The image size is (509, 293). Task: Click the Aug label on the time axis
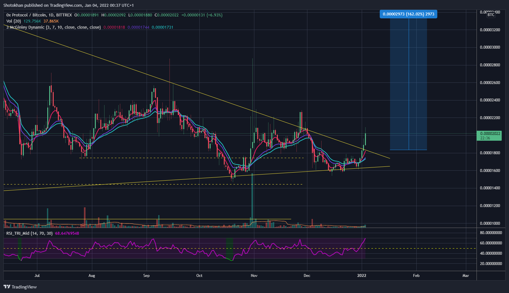point(92,276)
